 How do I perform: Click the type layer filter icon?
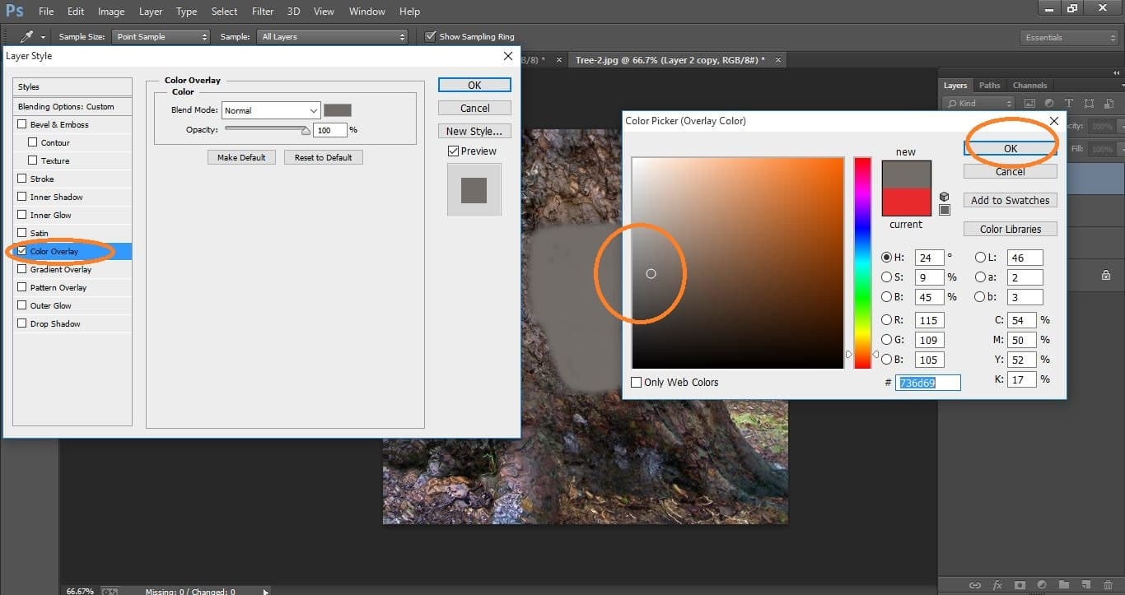[x=1069, y=103]
